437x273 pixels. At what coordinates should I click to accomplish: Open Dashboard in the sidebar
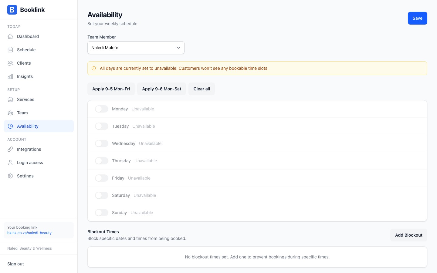(x=39, y=36)
